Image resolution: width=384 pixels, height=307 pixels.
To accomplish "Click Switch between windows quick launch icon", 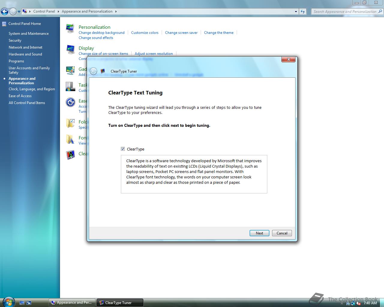I will 29,303.
